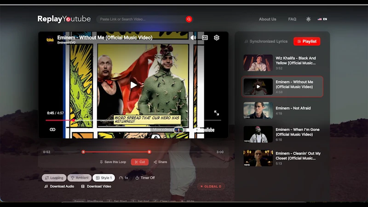Open the When I'm Gone thumbnail
The height and width of the screenshot is (207, 368).
point(258,134)
